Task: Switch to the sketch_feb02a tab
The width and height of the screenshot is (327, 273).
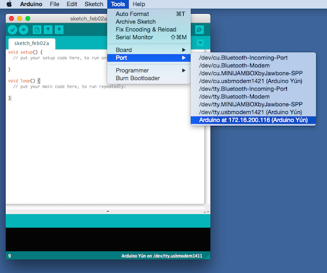Action: point(32,44)
